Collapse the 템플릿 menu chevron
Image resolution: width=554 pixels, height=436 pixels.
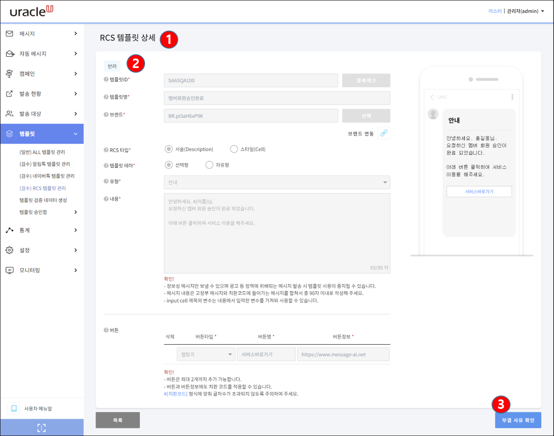click(76, 134)
